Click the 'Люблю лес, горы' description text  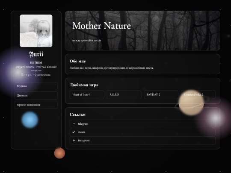tap(112, 68)
